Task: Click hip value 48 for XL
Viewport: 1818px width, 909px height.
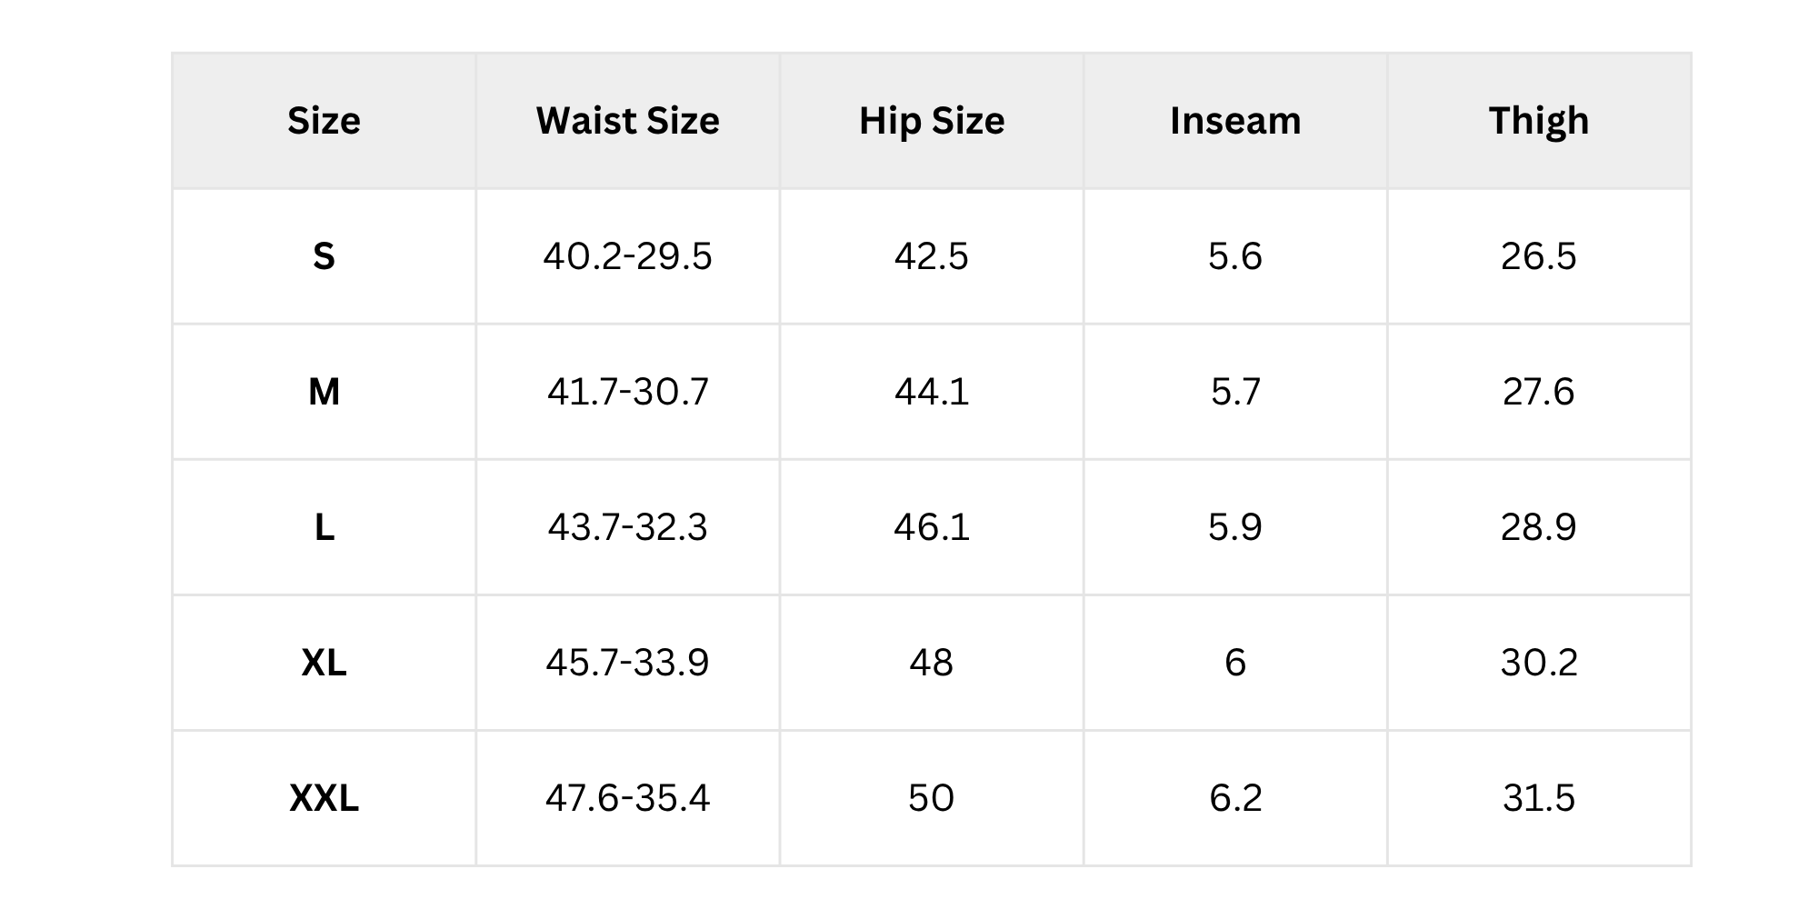Action: (x=932, y=663)
